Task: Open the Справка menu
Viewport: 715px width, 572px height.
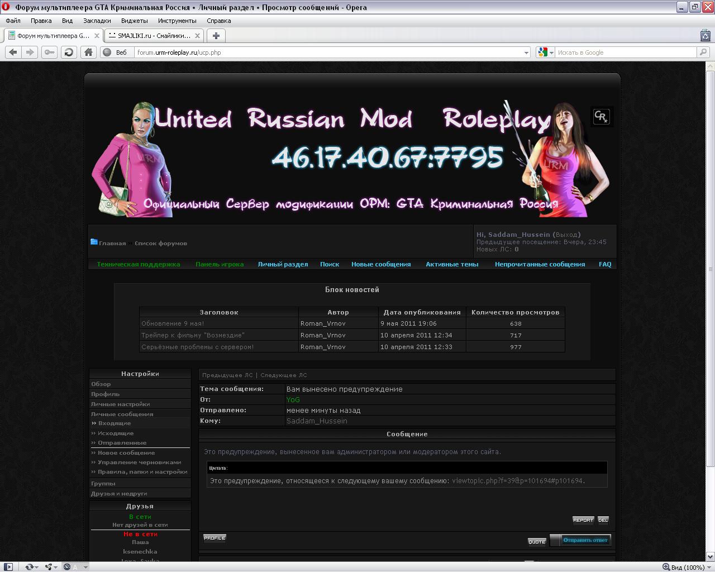Action: tap(218, 21)
